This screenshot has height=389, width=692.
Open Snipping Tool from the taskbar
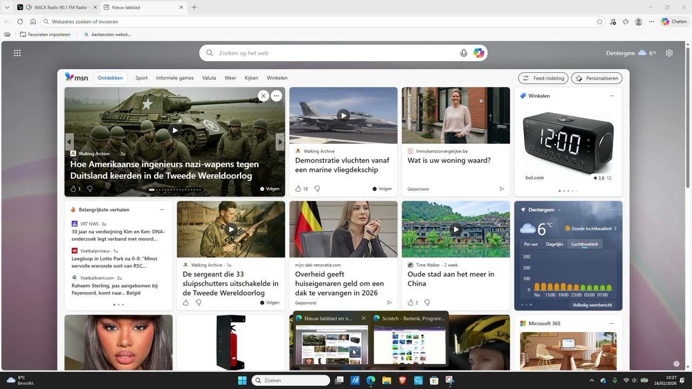point(449,380)
